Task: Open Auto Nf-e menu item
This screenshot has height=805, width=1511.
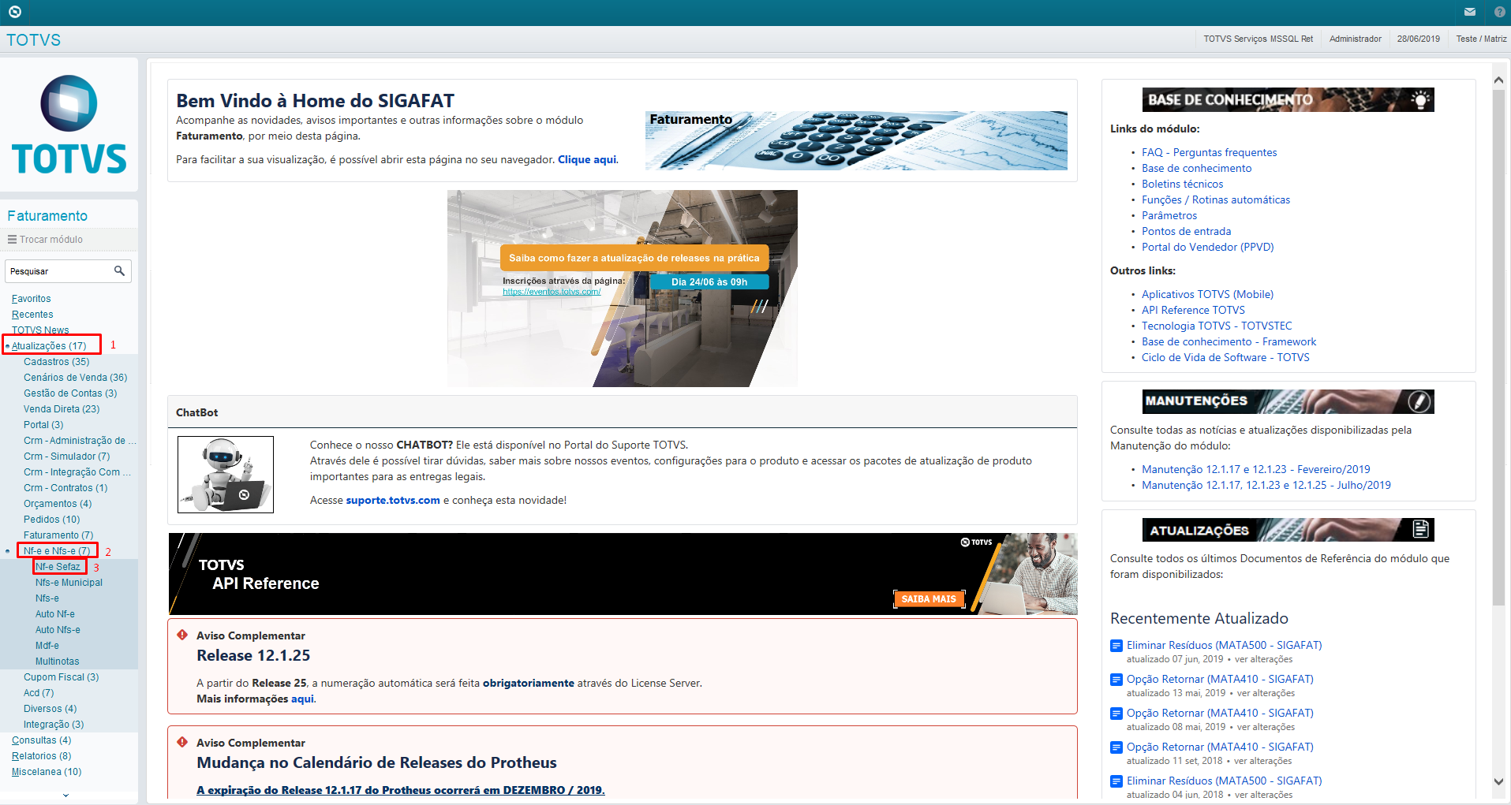Action: click(x=55, y=614)
